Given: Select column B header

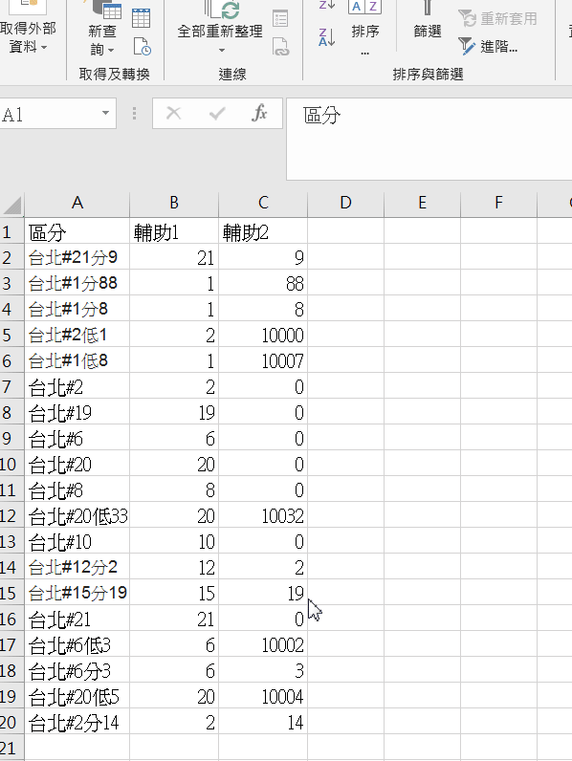Looking at the screenshot, I should click(x=174, y=203).
